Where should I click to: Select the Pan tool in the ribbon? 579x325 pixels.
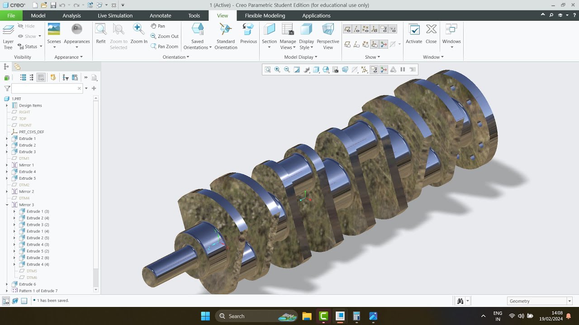[x=158, y=26]
